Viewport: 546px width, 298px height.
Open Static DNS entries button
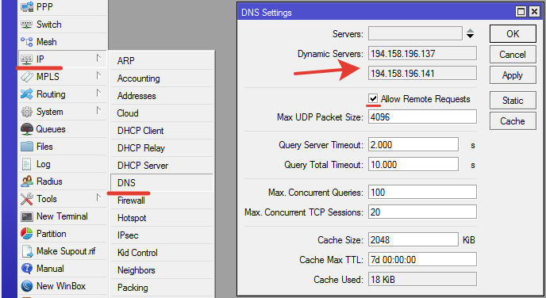513,101
